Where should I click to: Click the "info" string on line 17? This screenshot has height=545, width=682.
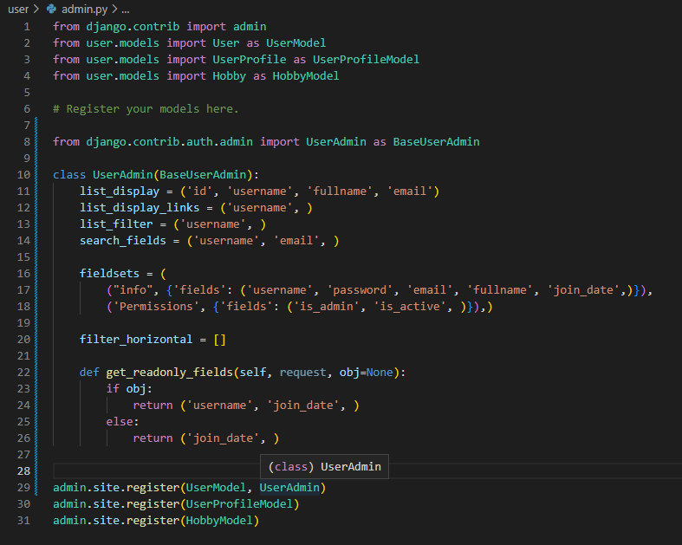click(x=133, y=290)
